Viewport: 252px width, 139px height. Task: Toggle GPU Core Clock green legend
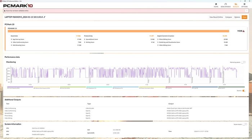[x=73, y=88]
